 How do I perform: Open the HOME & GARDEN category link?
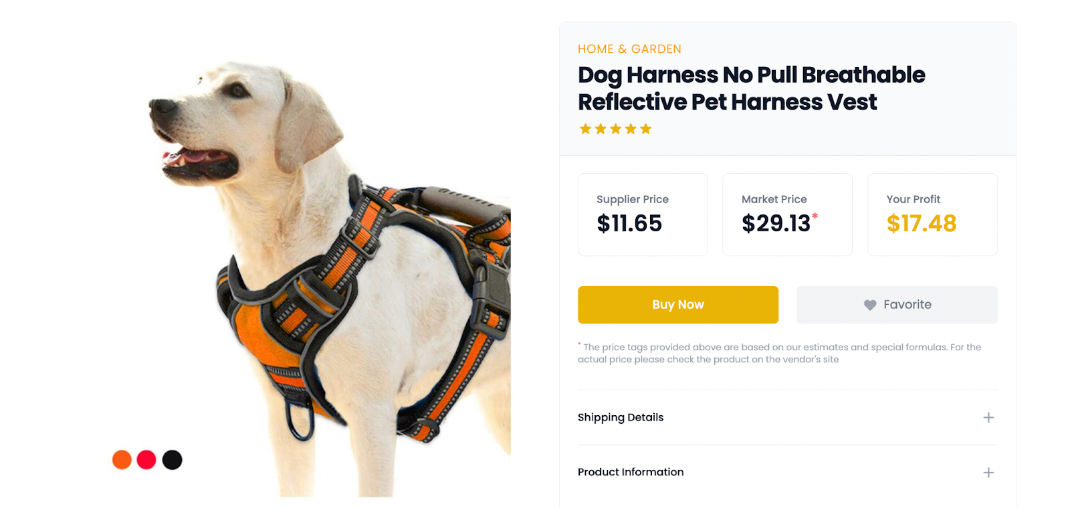point(629,49)
